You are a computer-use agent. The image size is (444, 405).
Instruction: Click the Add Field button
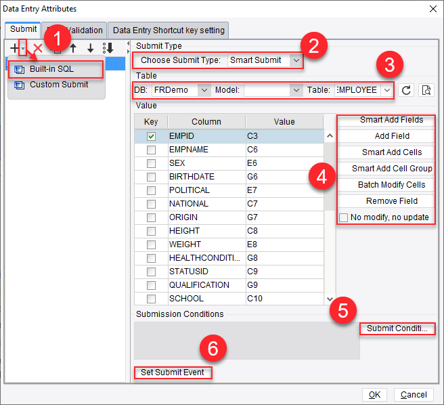point(386,136)
